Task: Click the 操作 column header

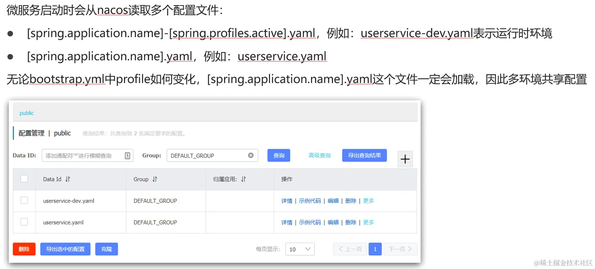Action: pyautogui.click(x=287, y=179)
